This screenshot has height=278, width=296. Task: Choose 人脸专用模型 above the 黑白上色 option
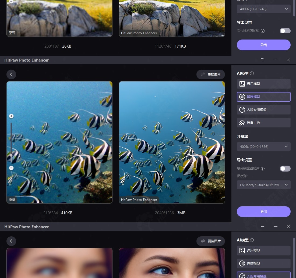tap(263, 110)
